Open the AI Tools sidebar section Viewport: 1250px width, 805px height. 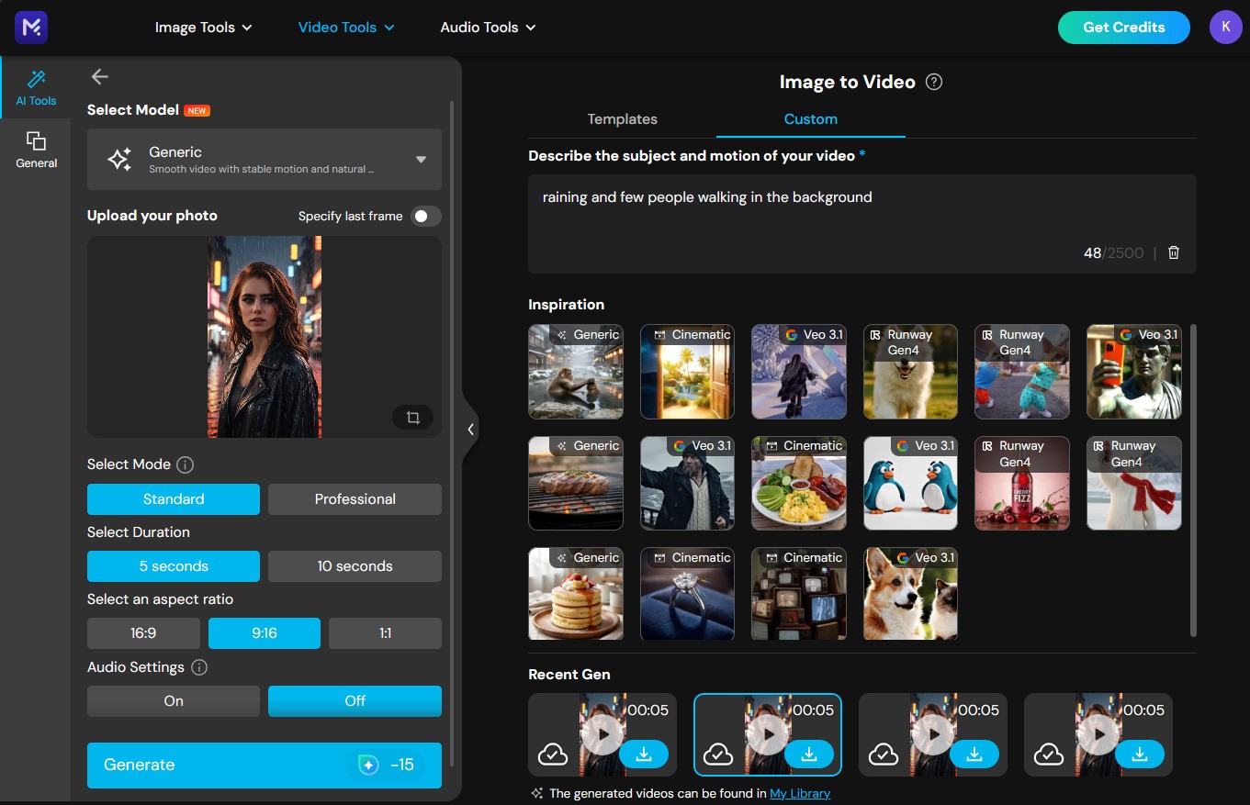click(x=36, y=87)
